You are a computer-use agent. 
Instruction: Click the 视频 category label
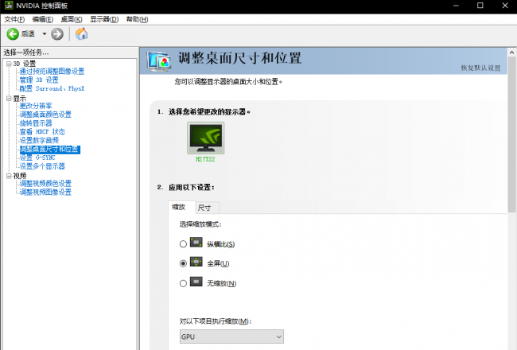19,176
